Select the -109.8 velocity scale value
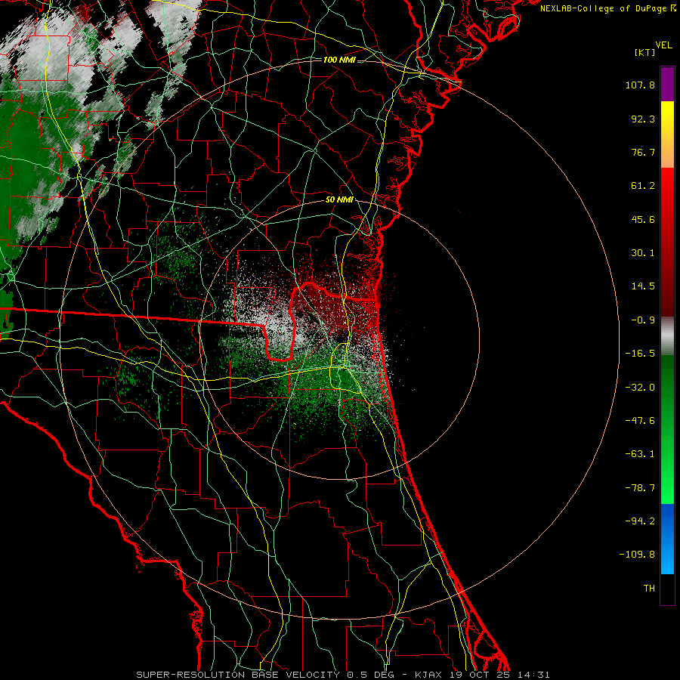The height and width of the screenshot is (680, 680). click(x=637, y=555)
